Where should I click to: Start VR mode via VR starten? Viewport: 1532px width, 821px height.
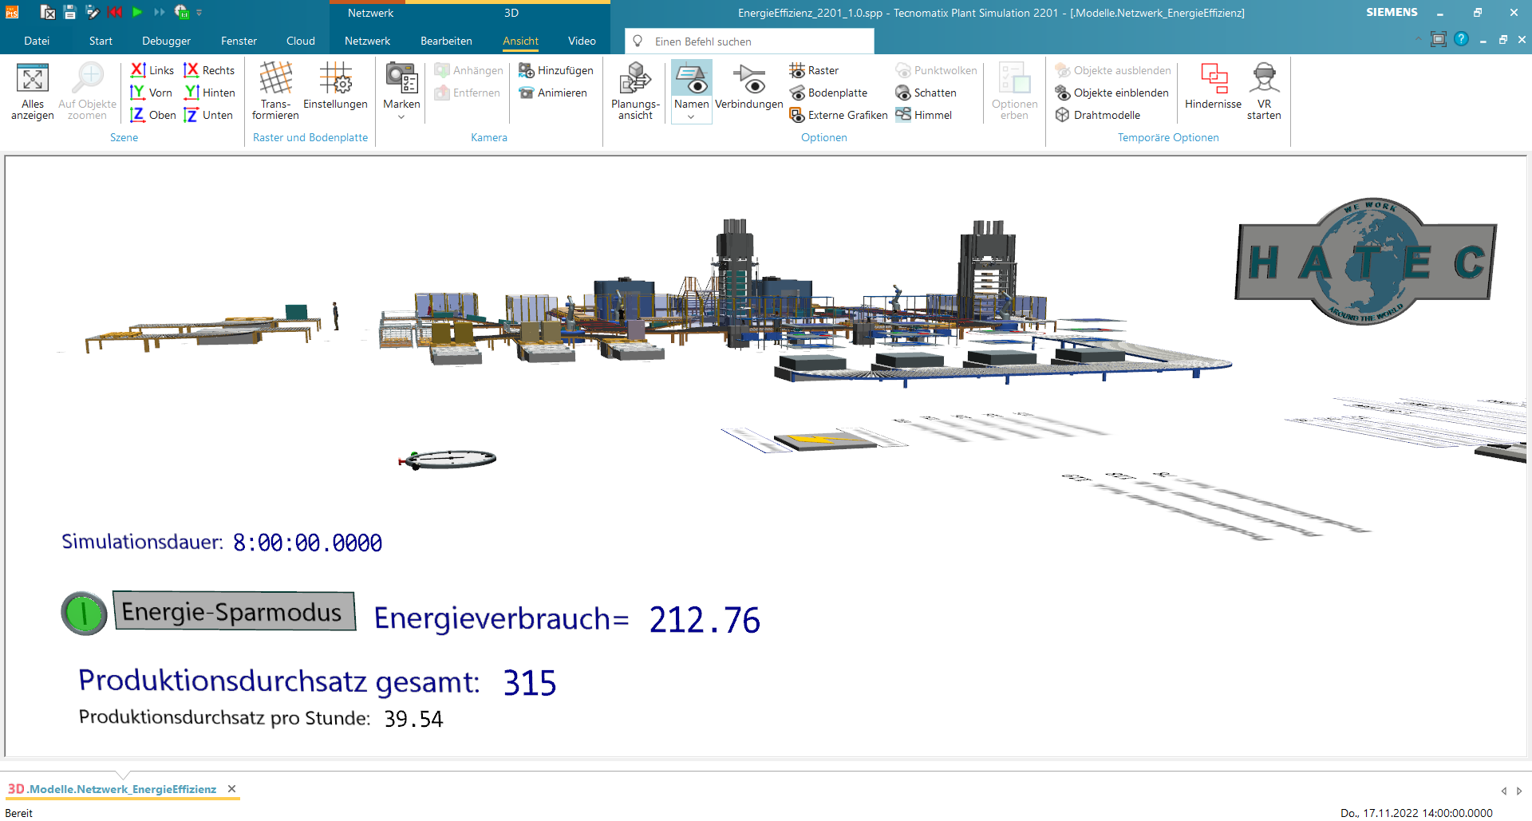coord(1264,90)
